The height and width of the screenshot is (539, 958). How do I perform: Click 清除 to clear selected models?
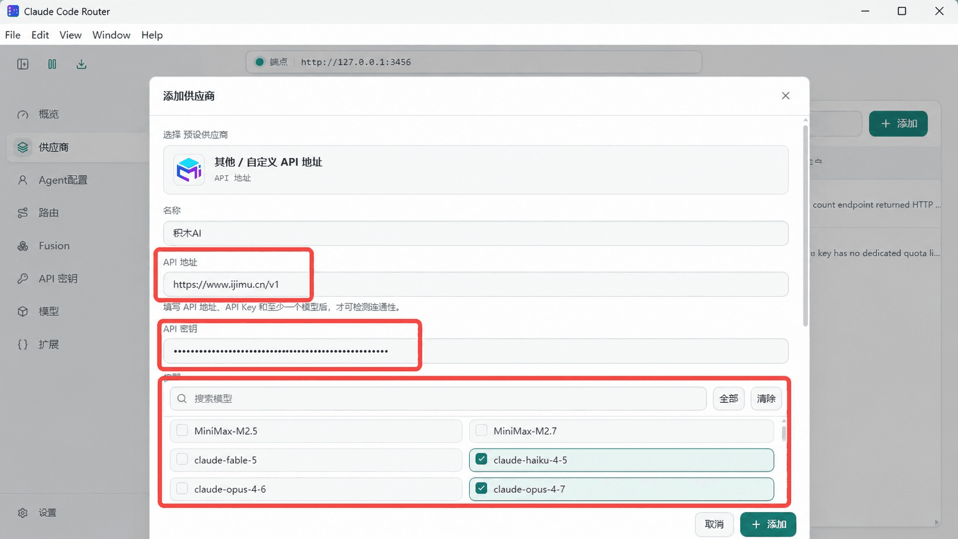click(x=766, y=399)
